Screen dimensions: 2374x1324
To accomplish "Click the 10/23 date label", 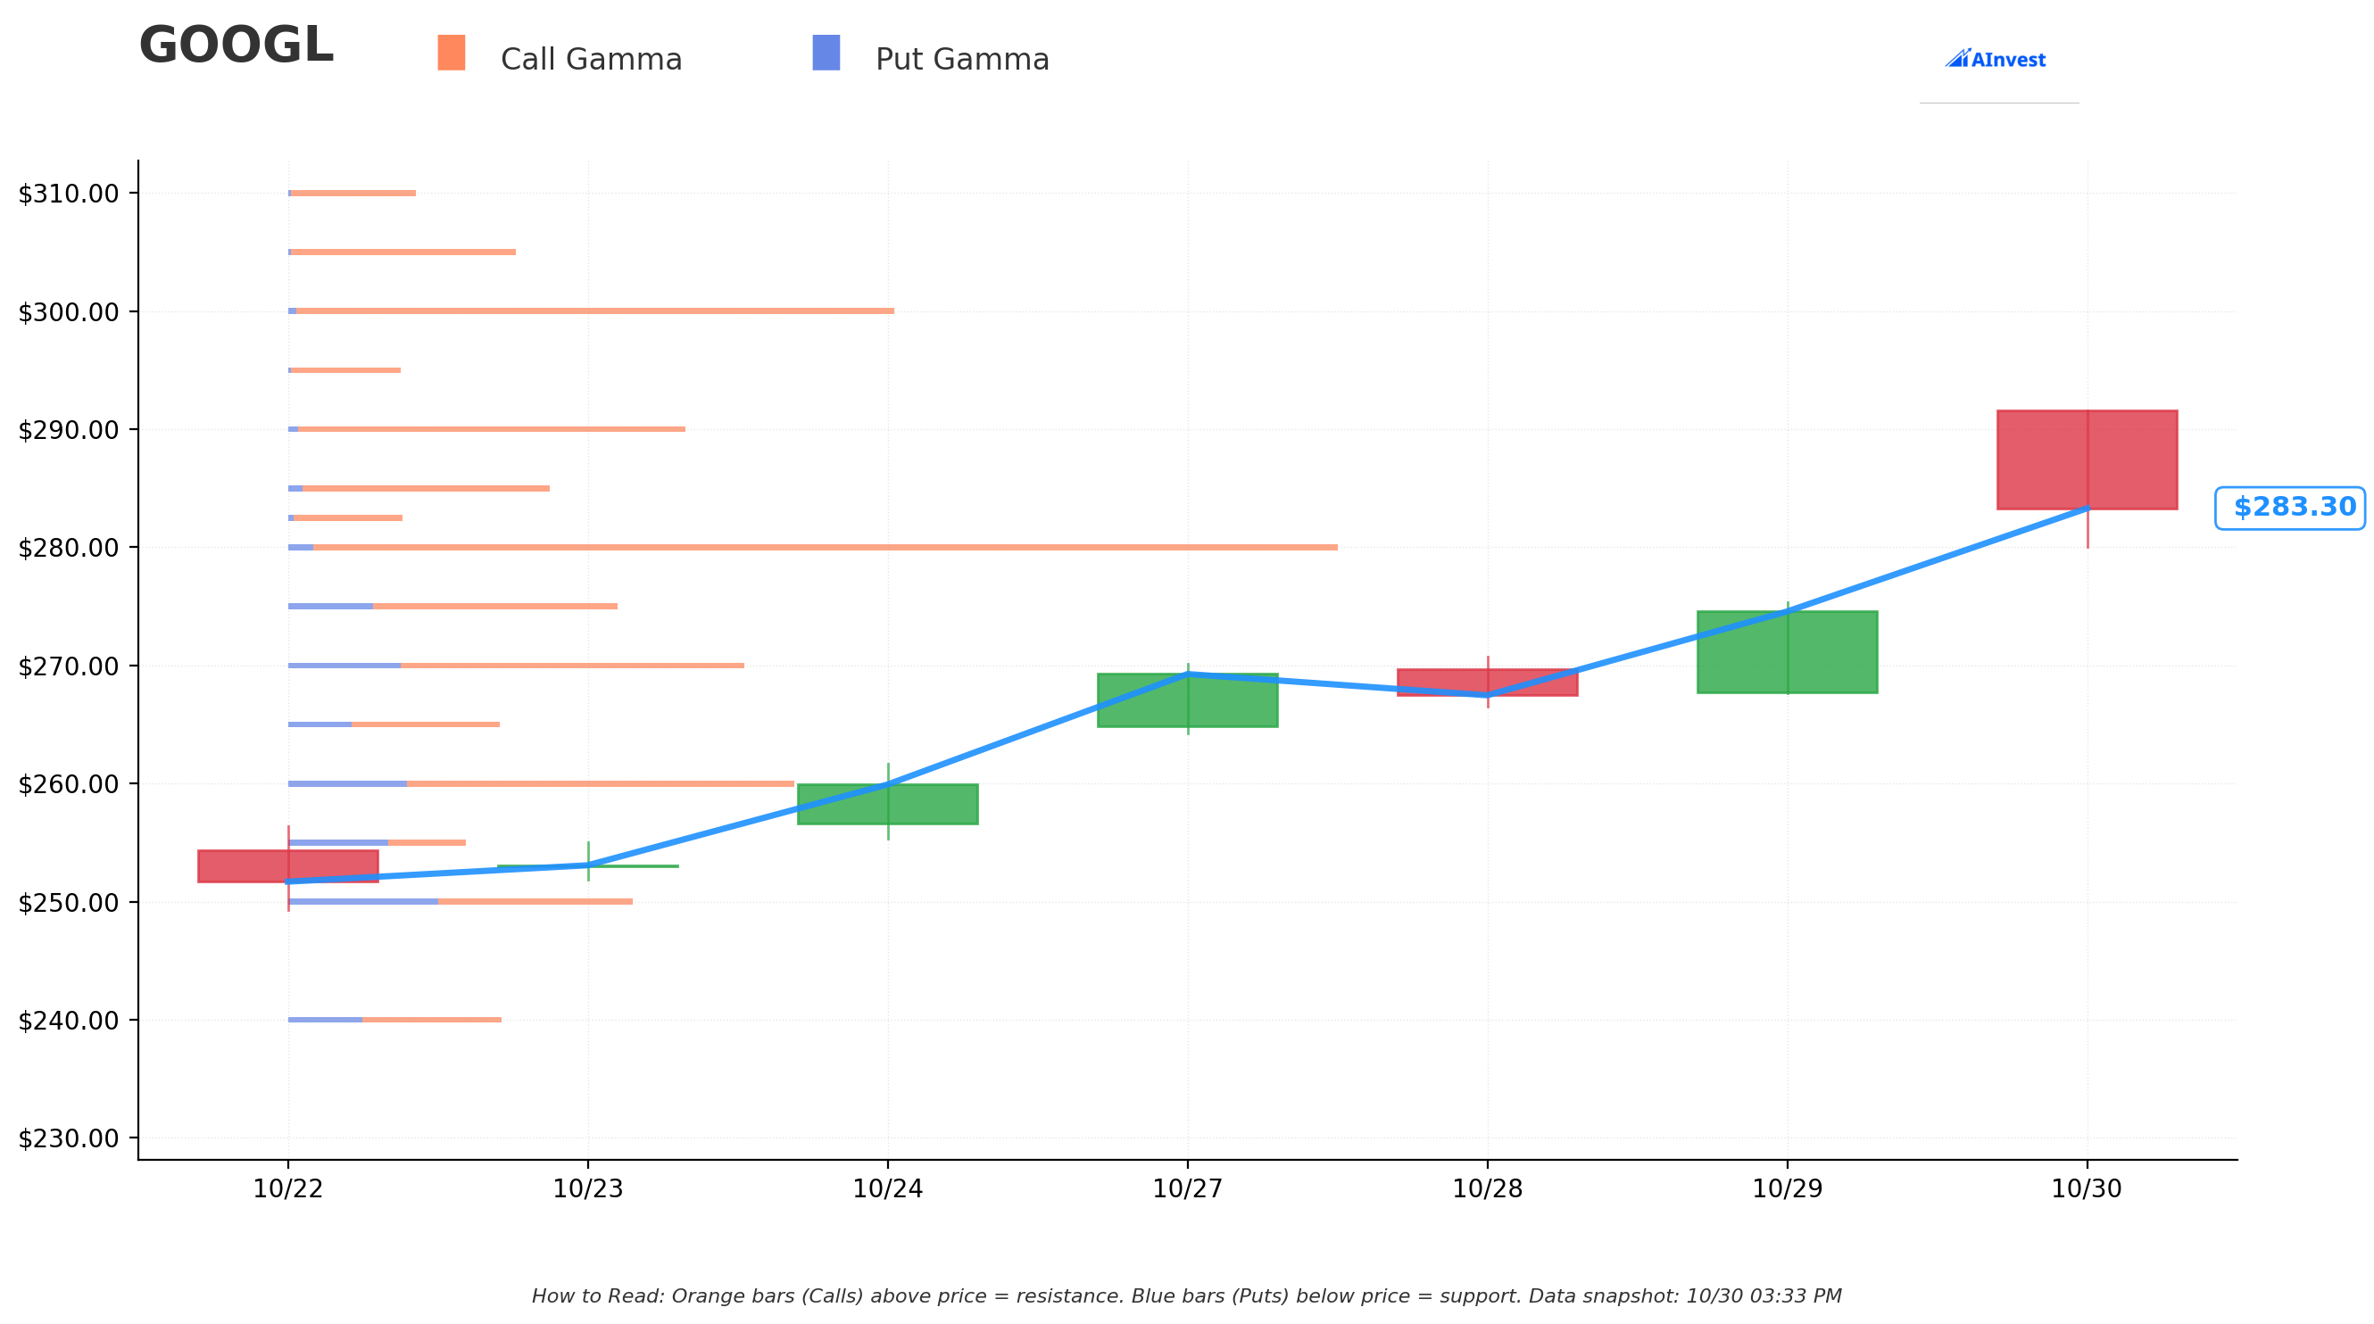I will [588, 1189].
